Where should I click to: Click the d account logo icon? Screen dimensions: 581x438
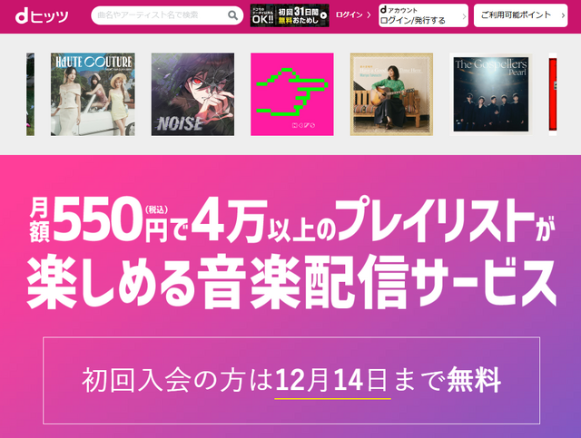[x=383, y=10]
